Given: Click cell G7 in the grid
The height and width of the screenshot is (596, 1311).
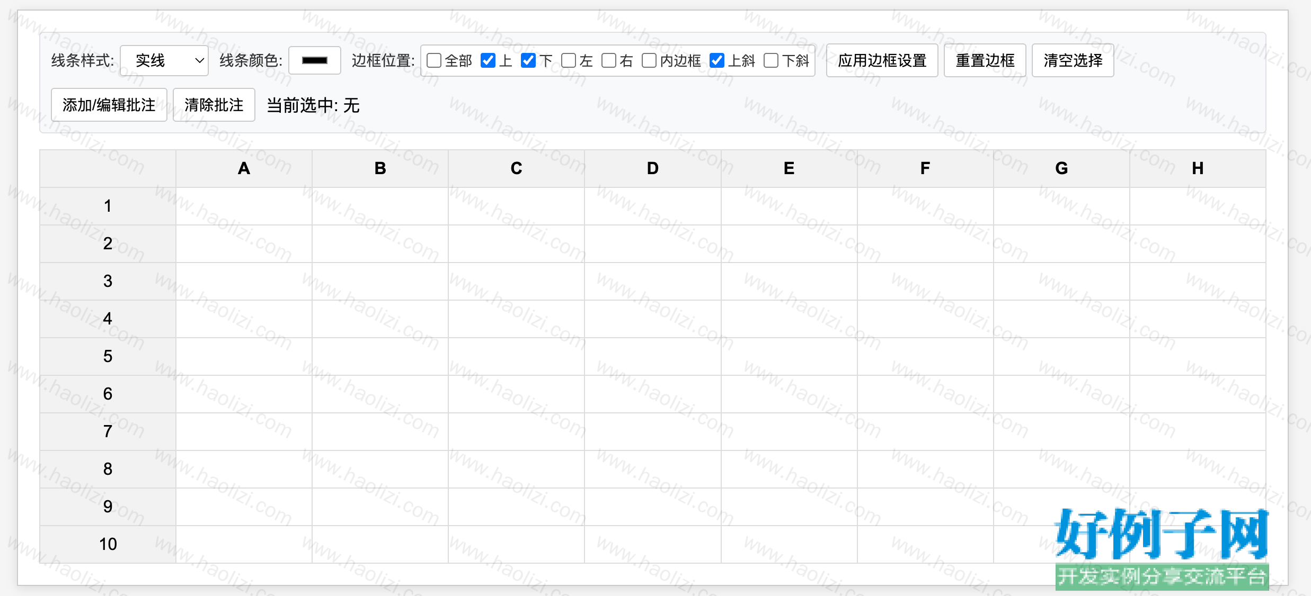Looking at the screenshot, I should (x=1061, y=431).
